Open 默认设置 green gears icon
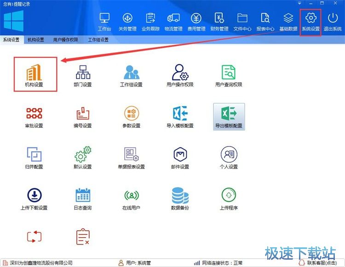Image resolution: width=345 pixels, height=267 pixels. click(x=83, y=158)
